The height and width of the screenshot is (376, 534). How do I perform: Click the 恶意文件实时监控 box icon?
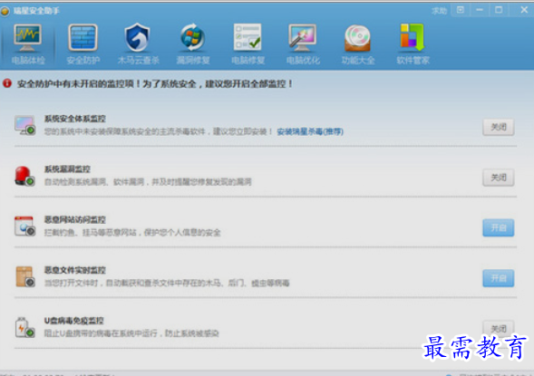tap(24, 276)
